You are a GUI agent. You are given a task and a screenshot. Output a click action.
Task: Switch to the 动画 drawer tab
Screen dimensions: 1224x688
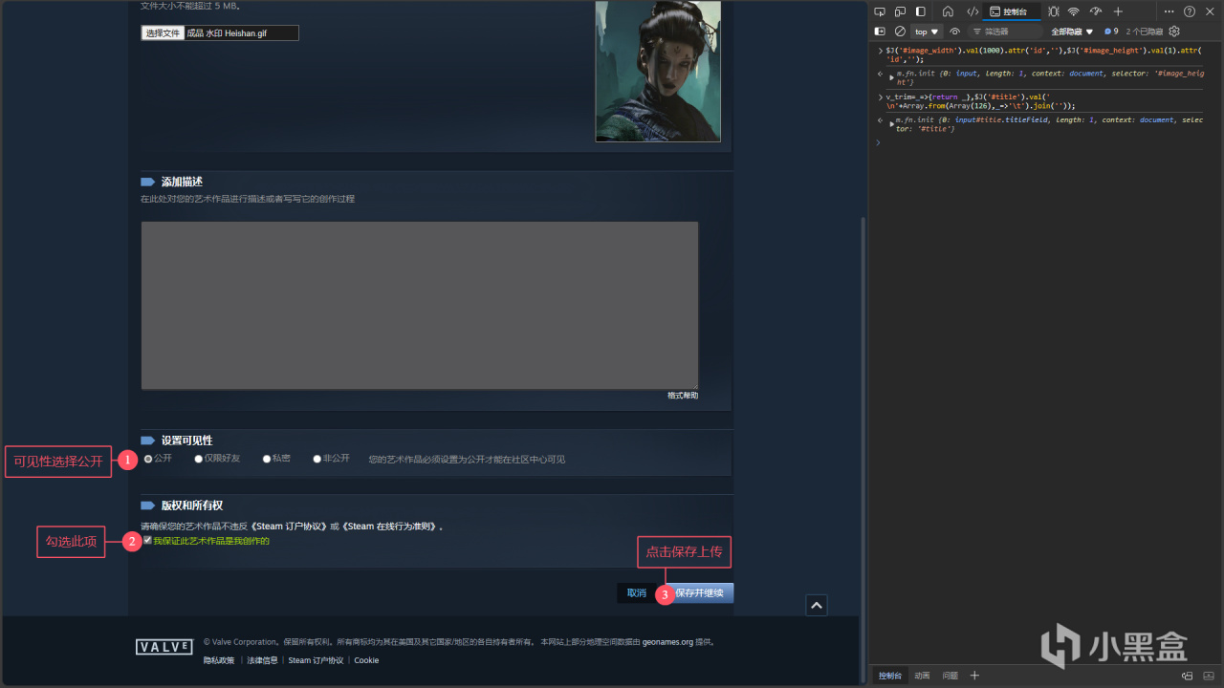[922, 676]
